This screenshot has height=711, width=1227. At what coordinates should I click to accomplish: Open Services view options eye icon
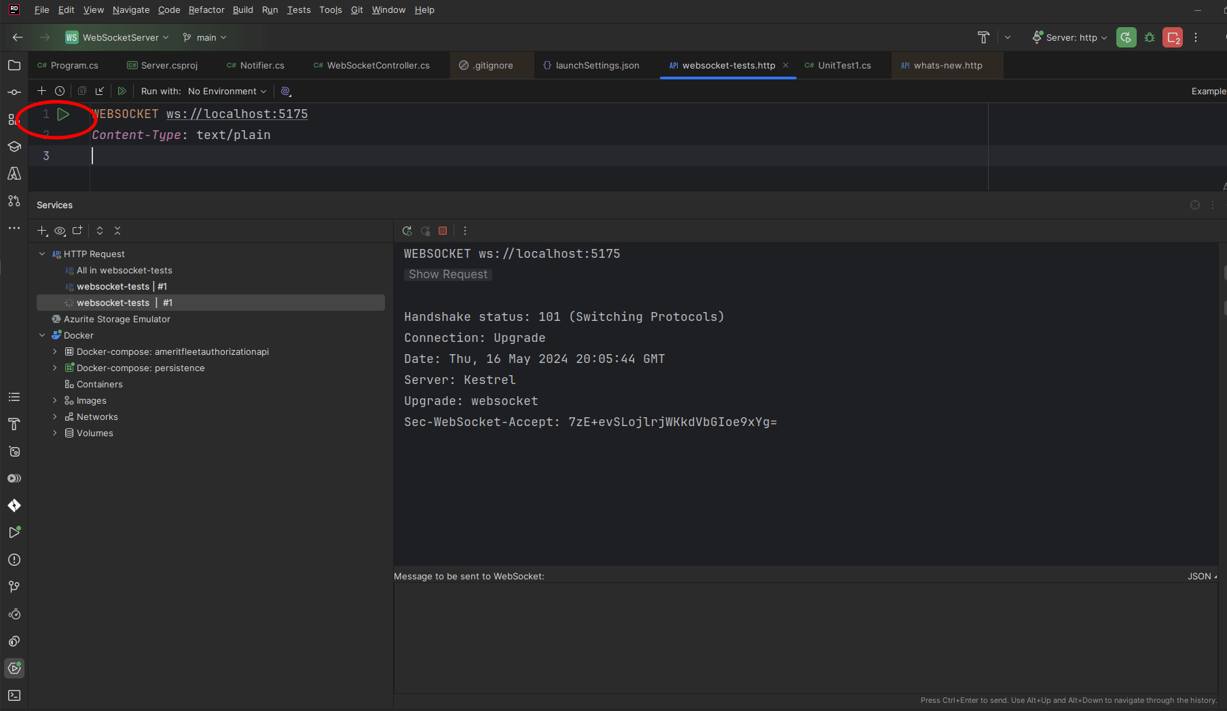pyautogui.click(x=60, y=231)
